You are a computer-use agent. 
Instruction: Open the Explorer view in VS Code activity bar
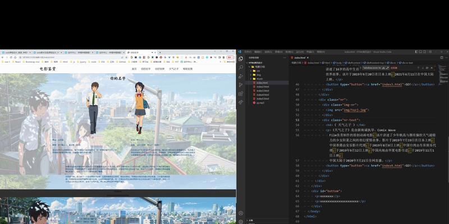point(241,59)
